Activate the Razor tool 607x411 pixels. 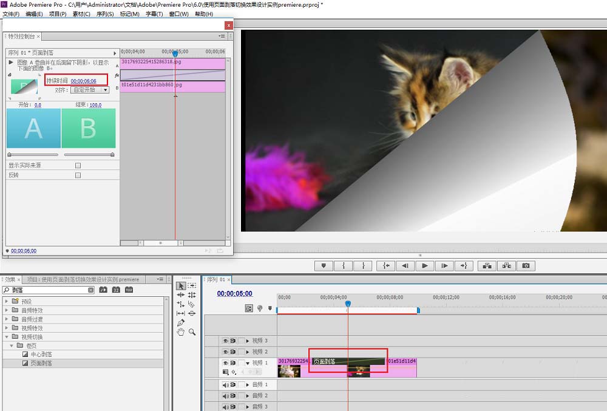(192, 304)
